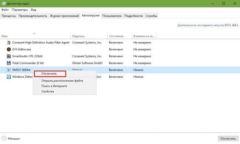Close the Task Manager window
The height and width of the screenshot is (144, 240).
[235, 3]
